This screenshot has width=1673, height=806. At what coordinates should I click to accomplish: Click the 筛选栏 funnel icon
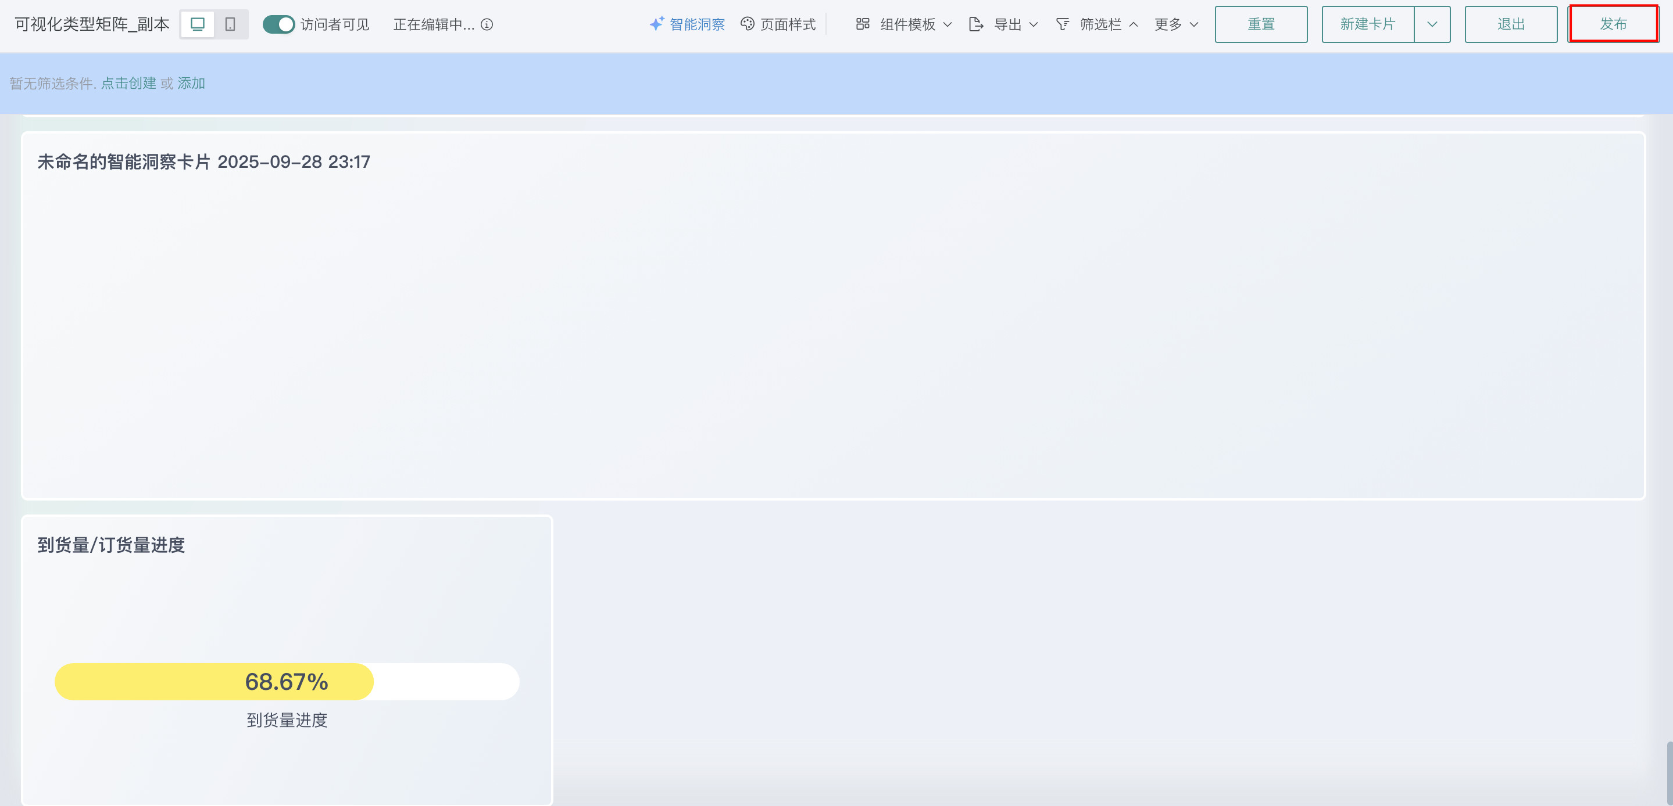point(1063,24)
